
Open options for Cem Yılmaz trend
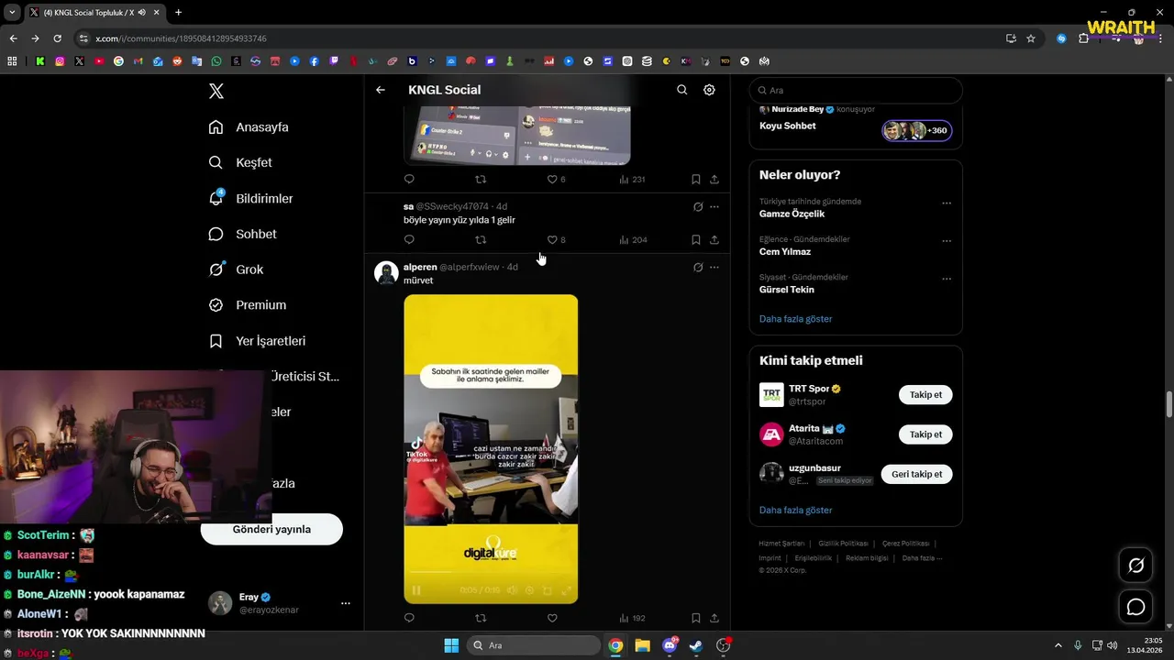947,241
